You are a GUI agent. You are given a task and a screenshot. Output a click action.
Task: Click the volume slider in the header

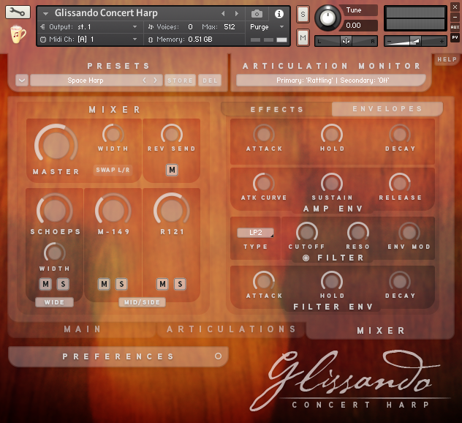coord(415,41)
